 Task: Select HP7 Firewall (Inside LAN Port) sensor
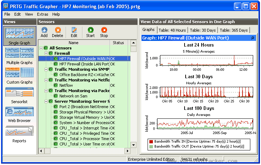(x=84, y=64)
